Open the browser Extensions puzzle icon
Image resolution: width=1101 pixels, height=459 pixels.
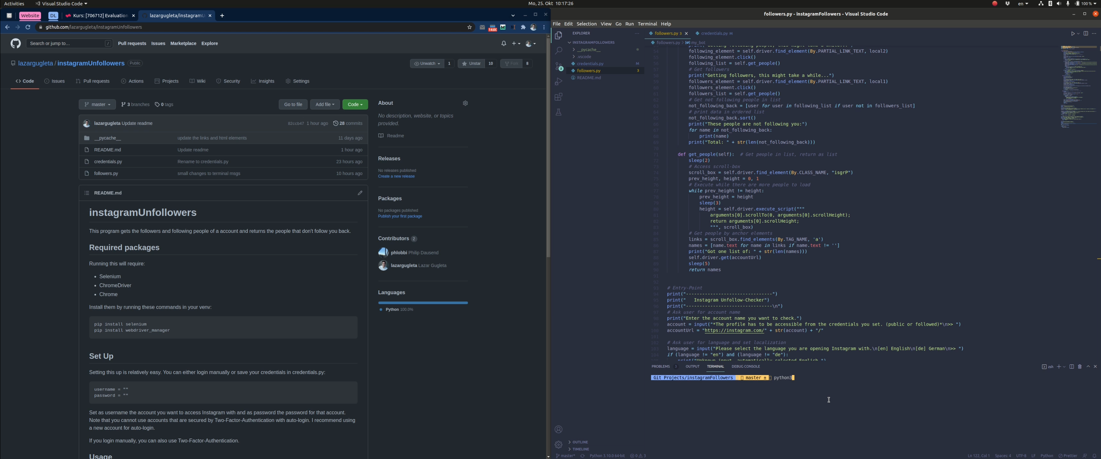[x=523, y=27]
